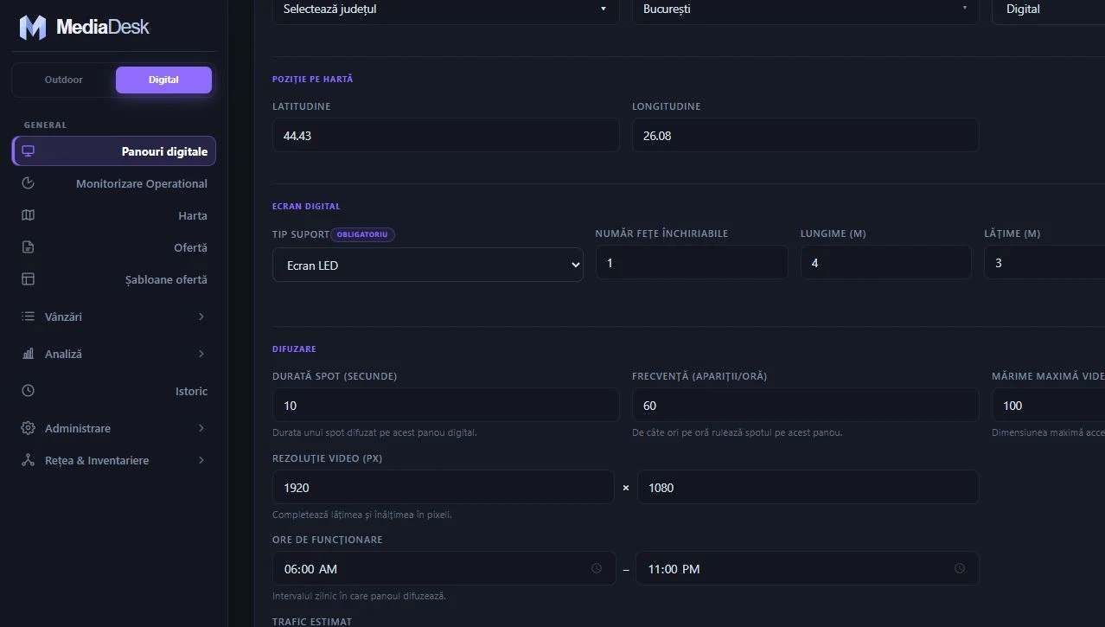This screenshot has height=627, width=1105.
Task: Open Panouri digitale monitor icon
Action: point(28,151)
